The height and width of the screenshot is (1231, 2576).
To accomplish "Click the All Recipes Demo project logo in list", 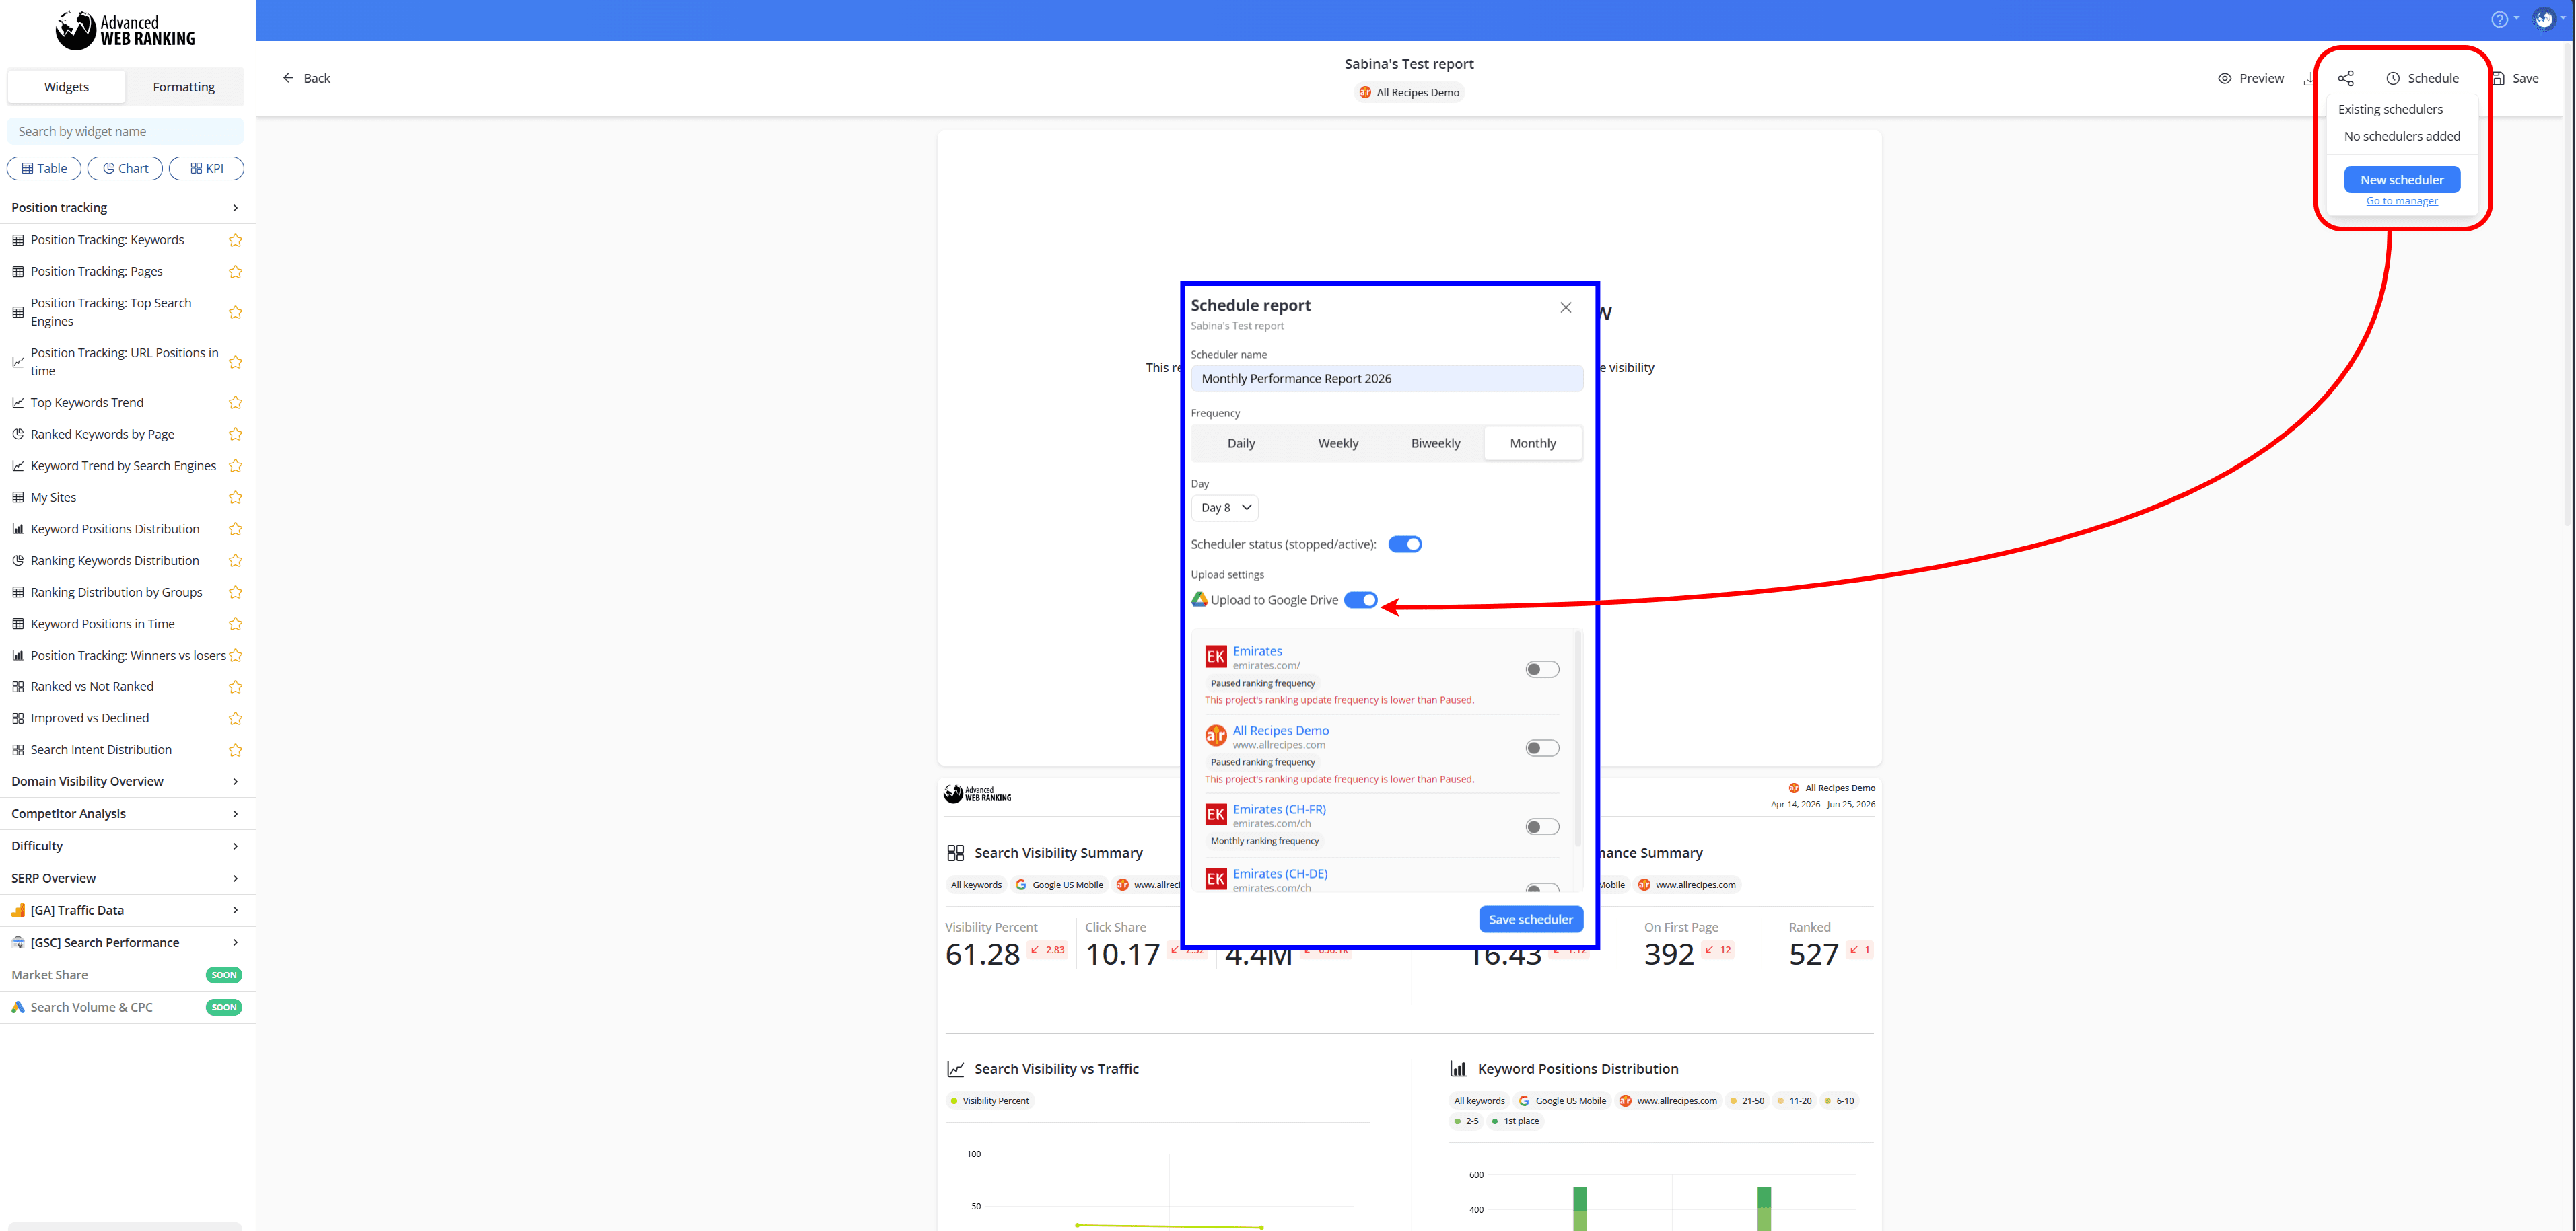I will click(1215, 735).
